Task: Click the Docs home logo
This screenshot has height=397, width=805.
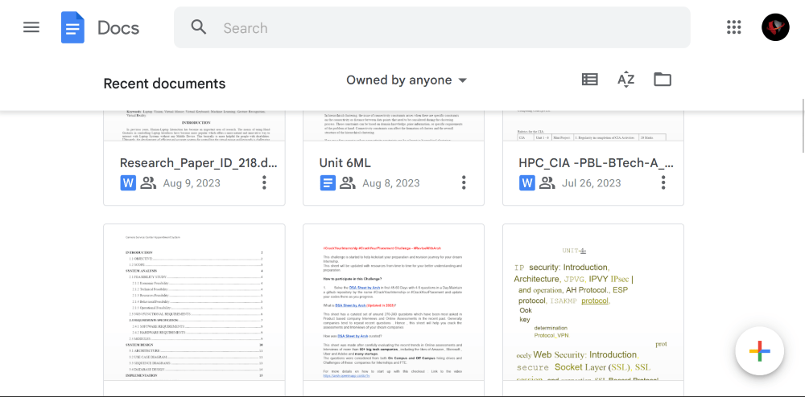Action: pyautogui.click(x=72, y=27)
